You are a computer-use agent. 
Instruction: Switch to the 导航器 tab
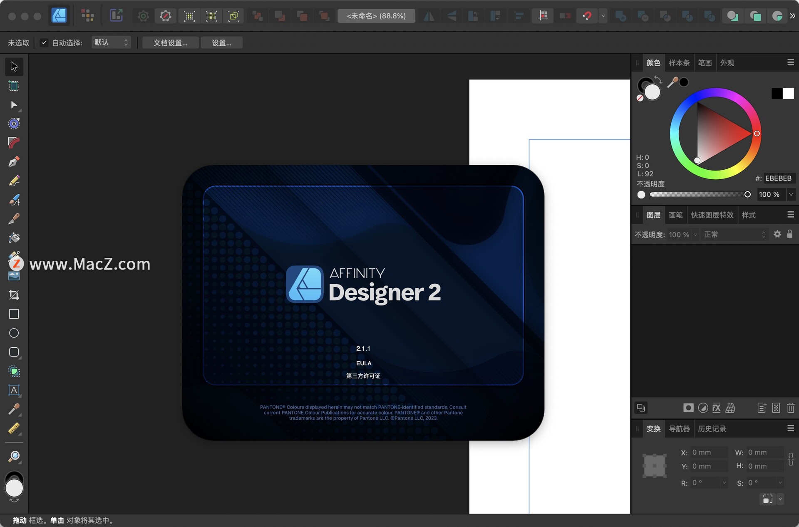[679, 429]
